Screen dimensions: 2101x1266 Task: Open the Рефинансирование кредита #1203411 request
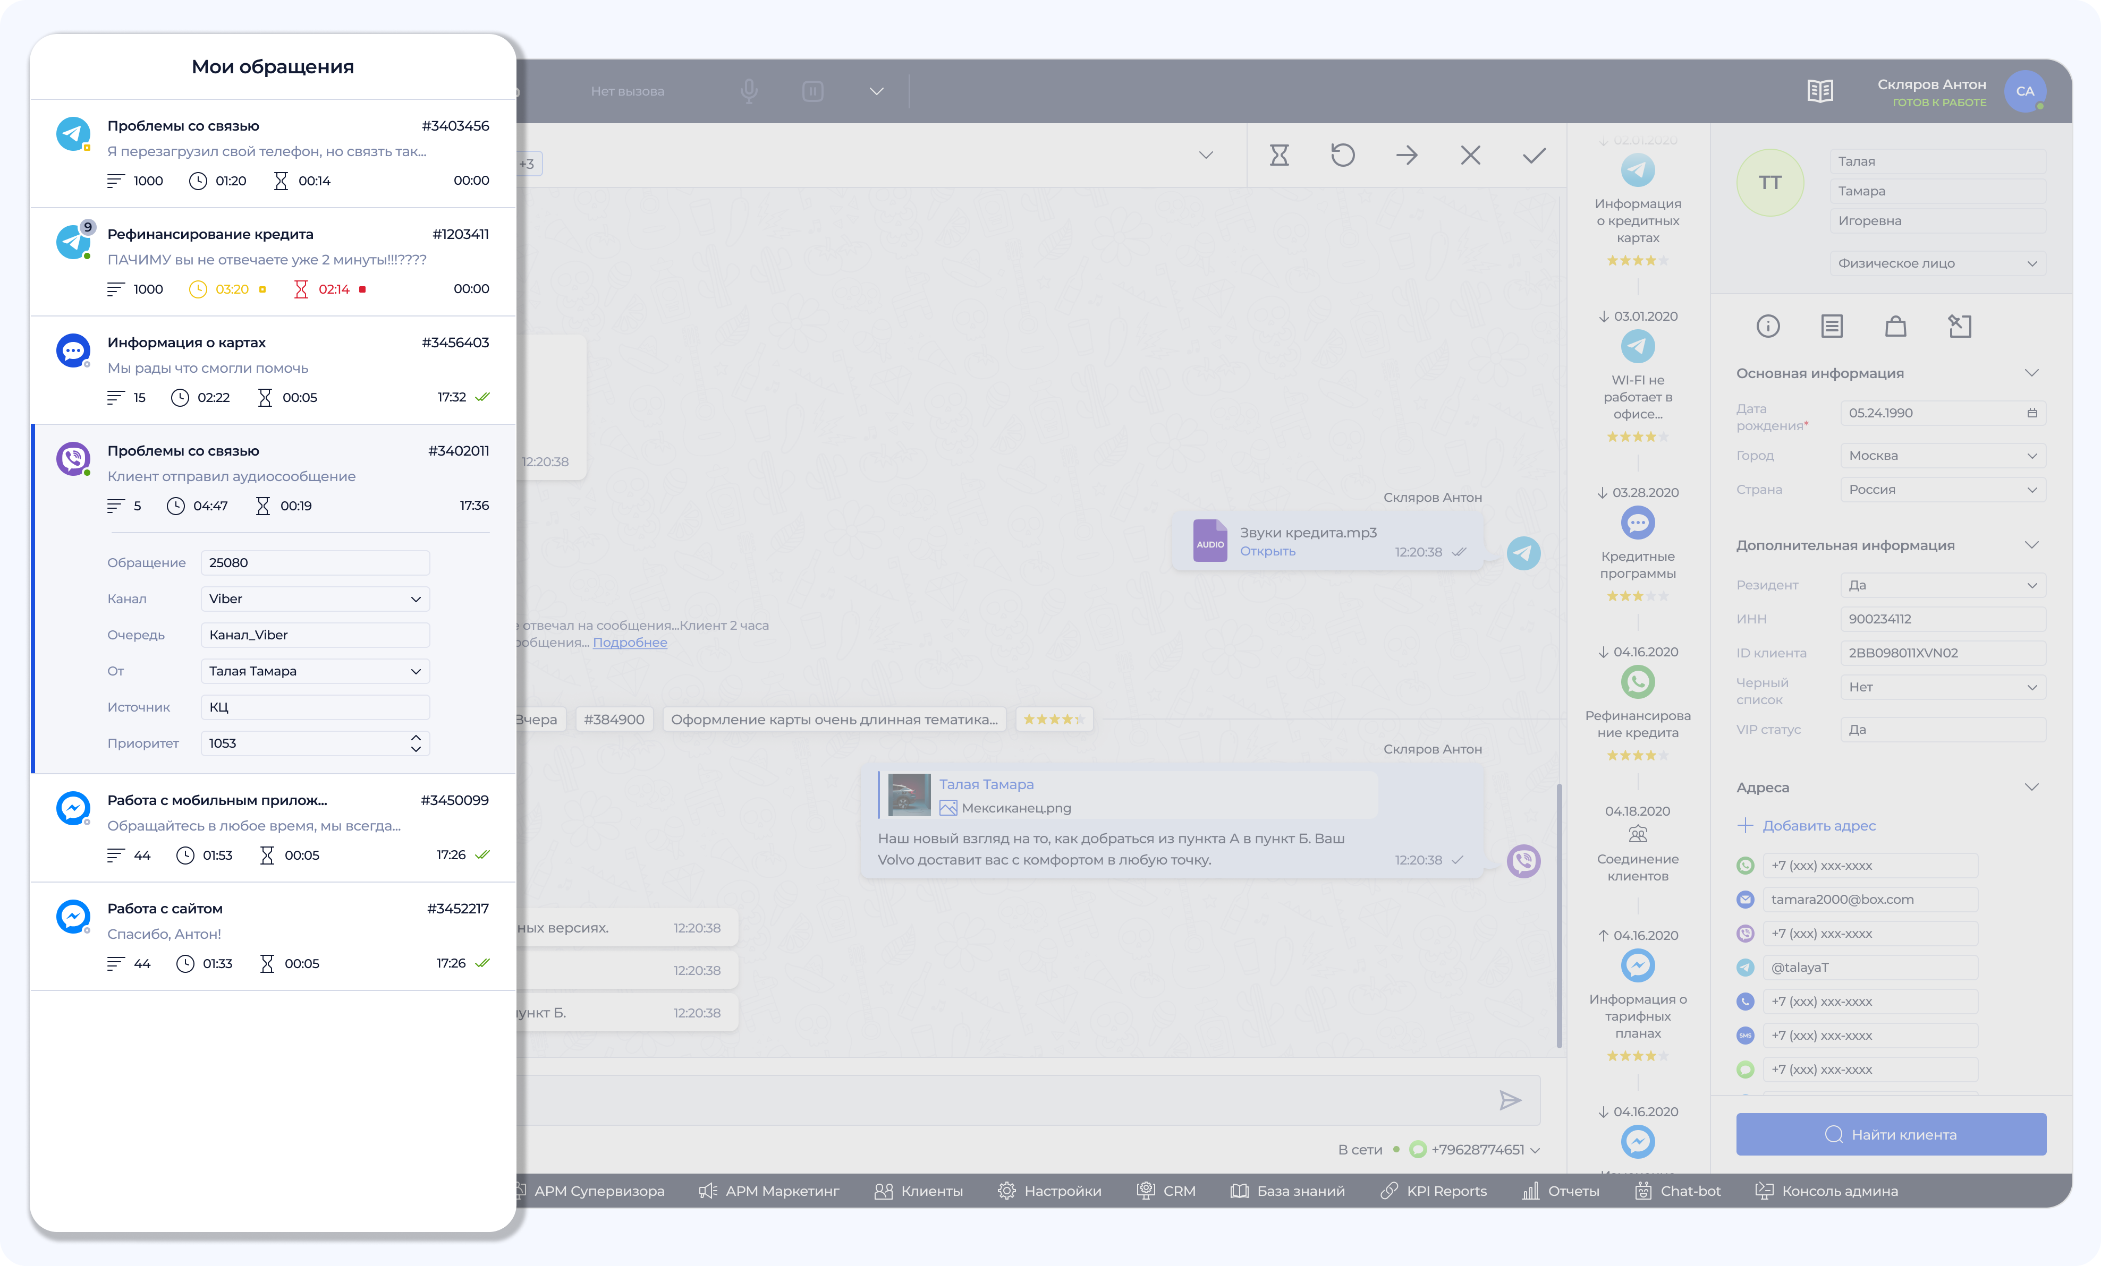coord(273,262)
